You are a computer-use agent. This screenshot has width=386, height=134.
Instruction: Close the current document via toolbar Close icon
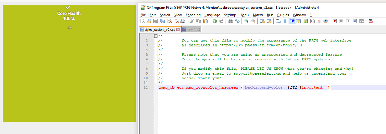click(169, 21)
